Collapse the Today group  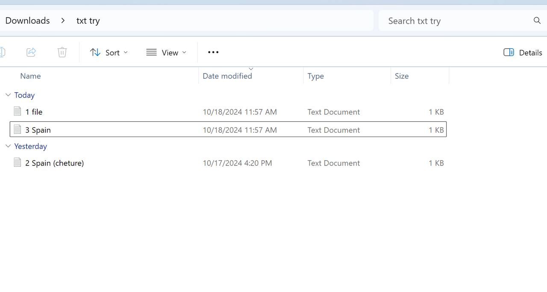coord(8,95)
